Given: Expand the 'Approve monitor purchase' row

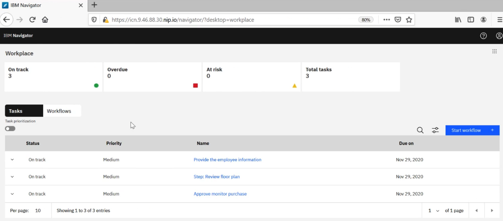Looking at the screenshot, I should (x=12, y=194).
